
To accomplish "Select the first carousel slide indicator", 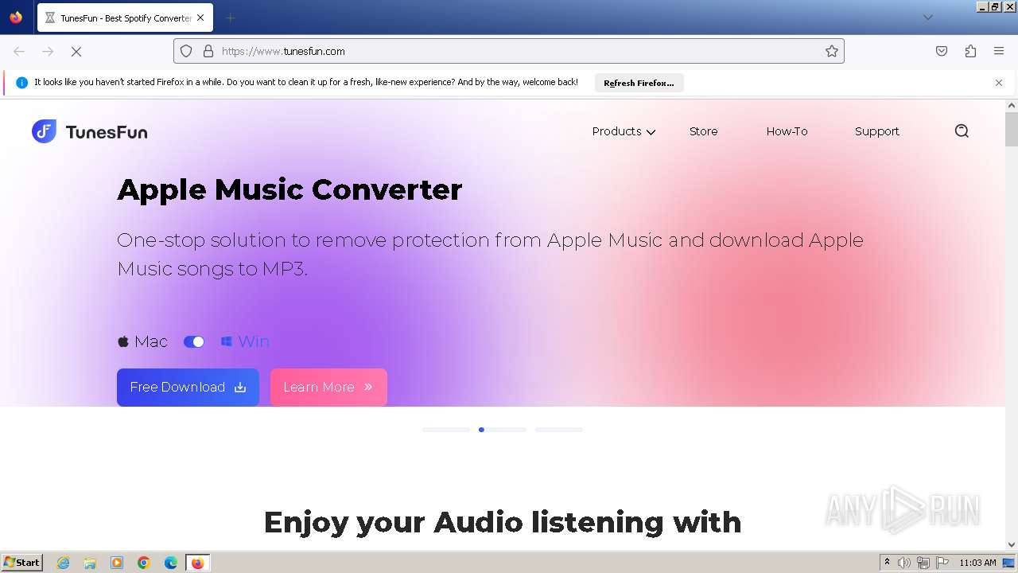I will [445, 430].
